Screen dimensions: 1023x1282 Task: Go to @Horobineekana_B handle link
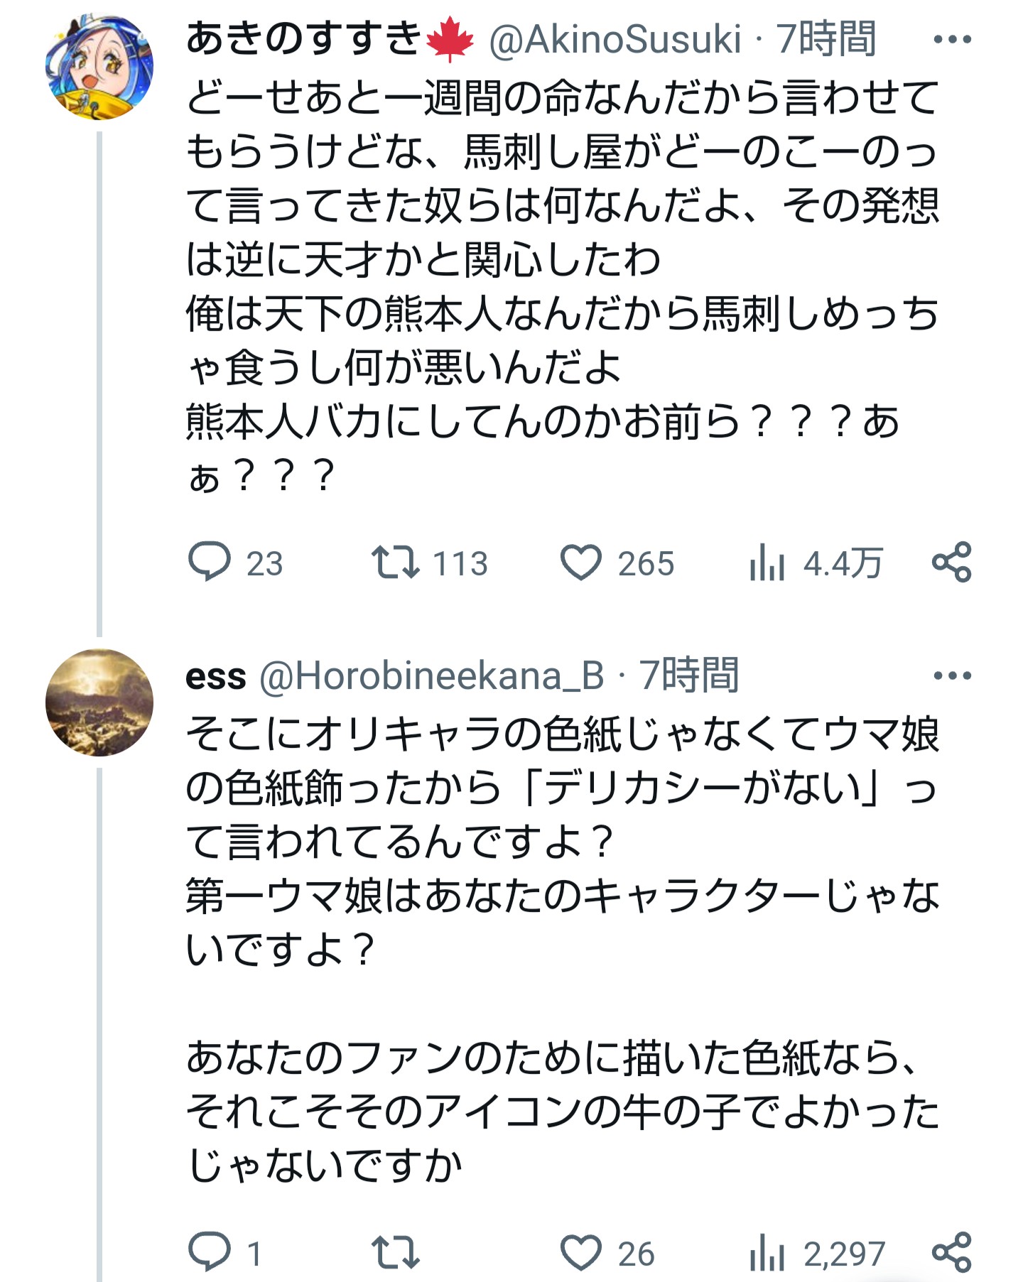coord(431,675)
